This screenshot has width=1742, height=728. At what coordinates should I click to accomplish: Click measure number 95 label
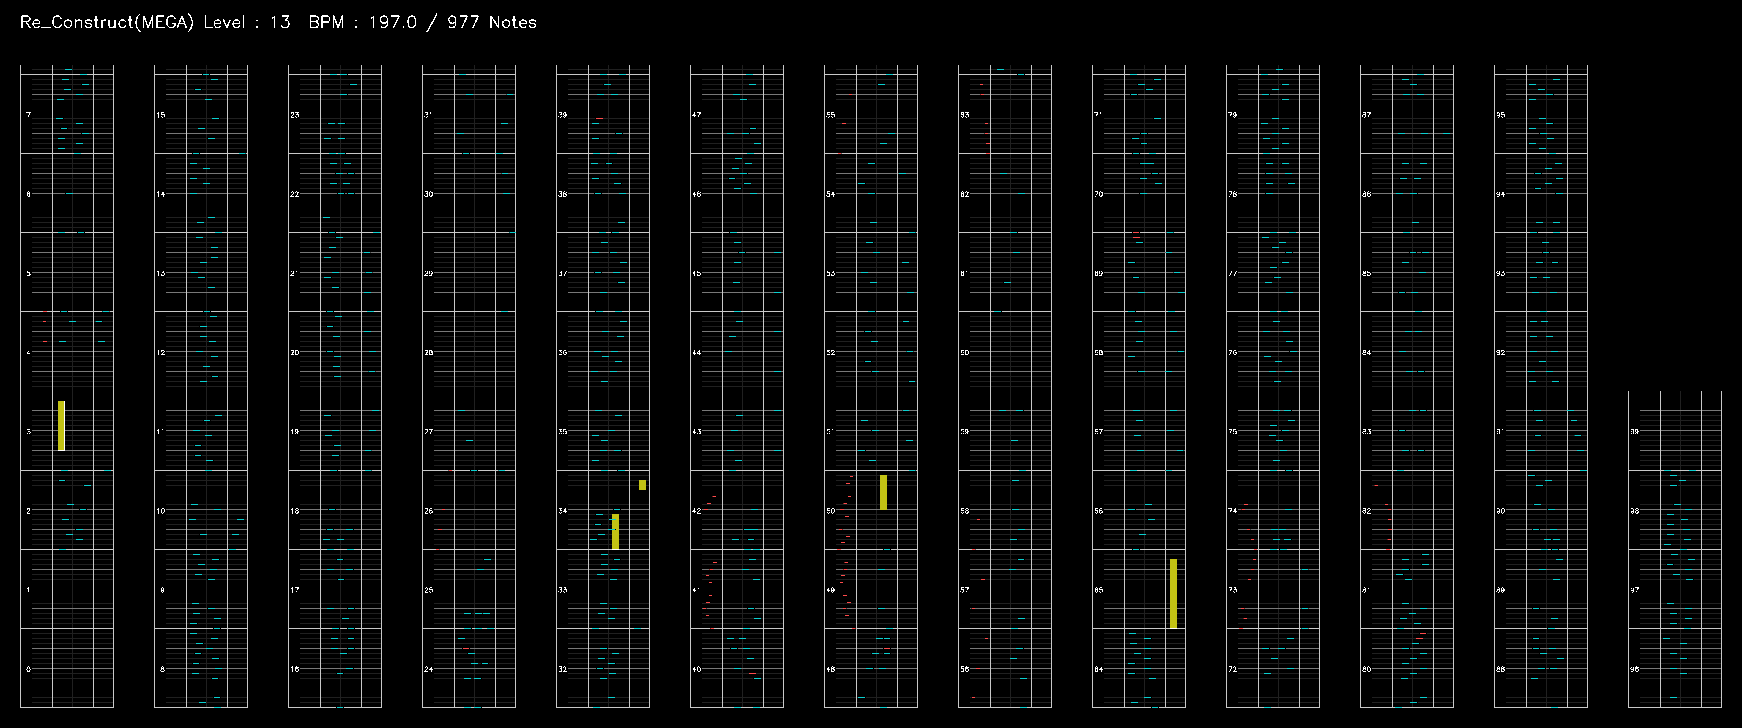click(x=1500, y=115)
